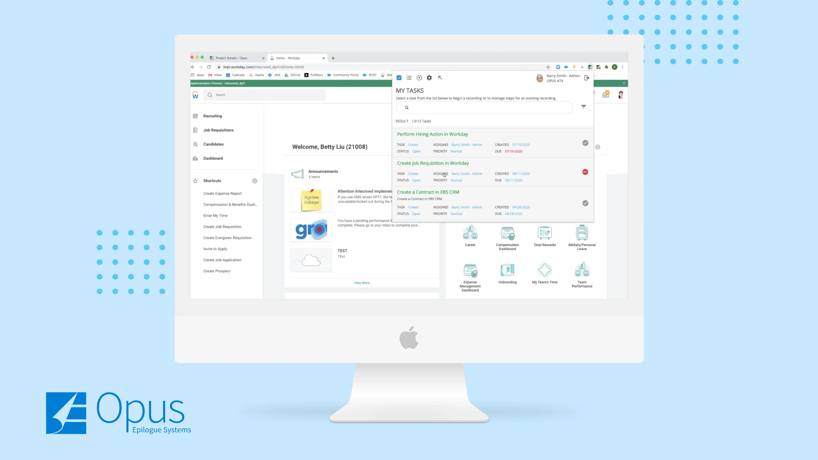Toggle checkmark on Perform Hiring Action task
The height and width of the screenshot is (460, 818).
tap(585, 143)
